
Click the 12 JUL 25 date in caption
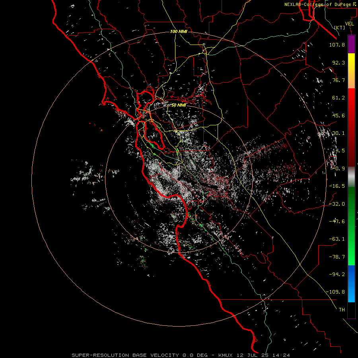coord(253,355)
